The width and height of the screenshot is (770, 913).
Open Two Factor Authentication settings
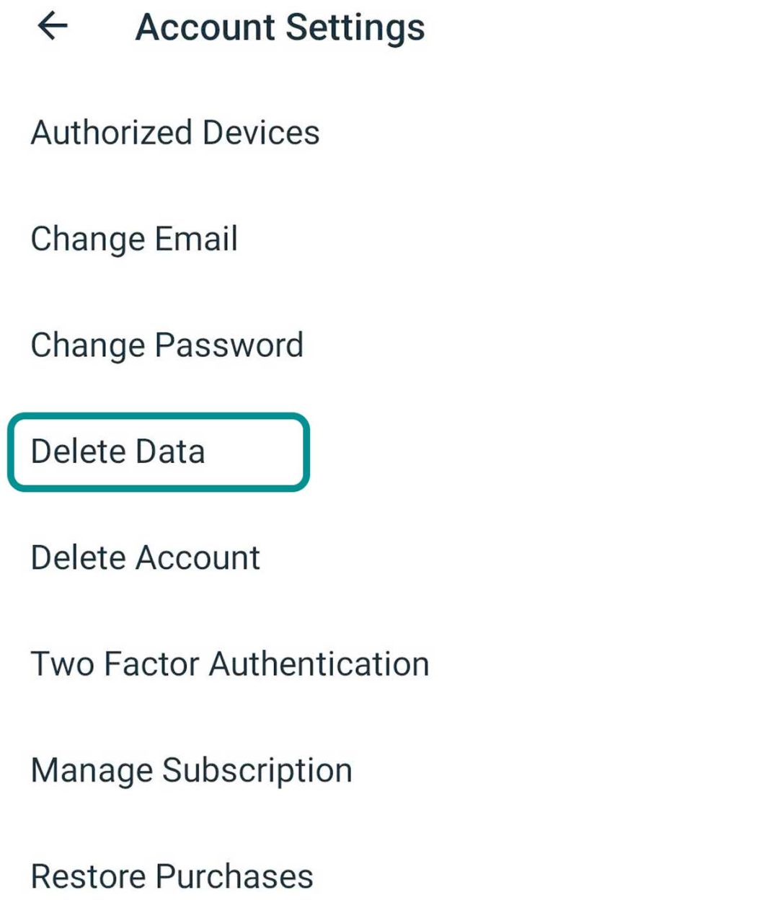click(229, 663)
